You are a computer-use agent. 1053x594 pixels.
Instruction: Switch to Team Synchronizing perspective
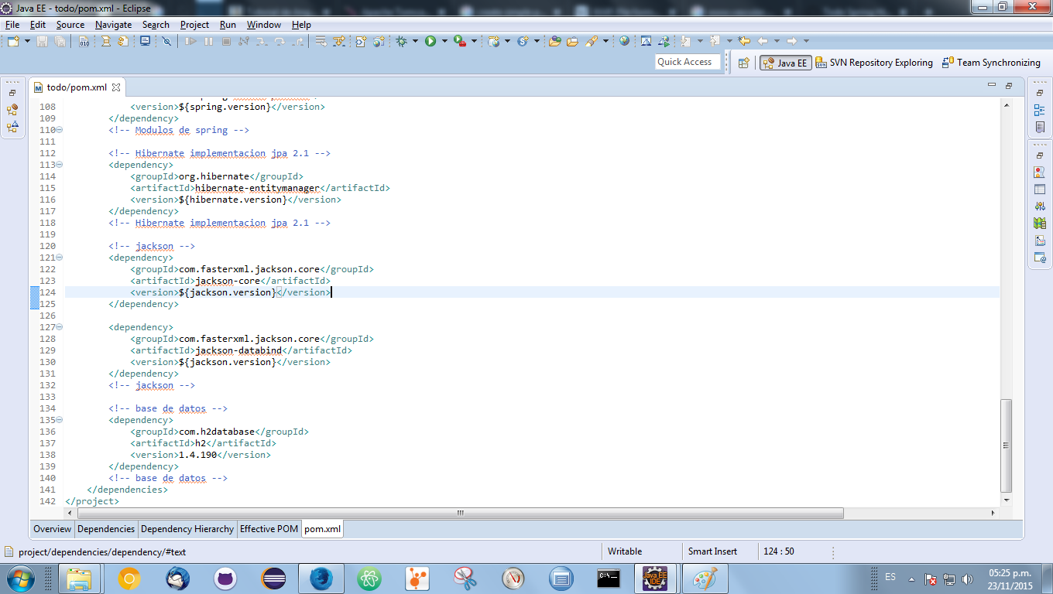coord(991,63)
